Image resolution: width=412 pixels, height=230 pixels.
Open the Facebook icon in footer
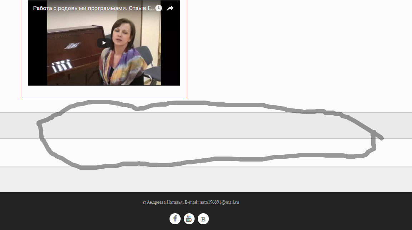click(175, 219)
